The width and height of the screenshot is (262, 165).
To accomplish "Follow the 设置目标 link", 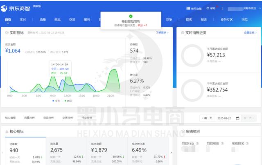I will point(250,33).
